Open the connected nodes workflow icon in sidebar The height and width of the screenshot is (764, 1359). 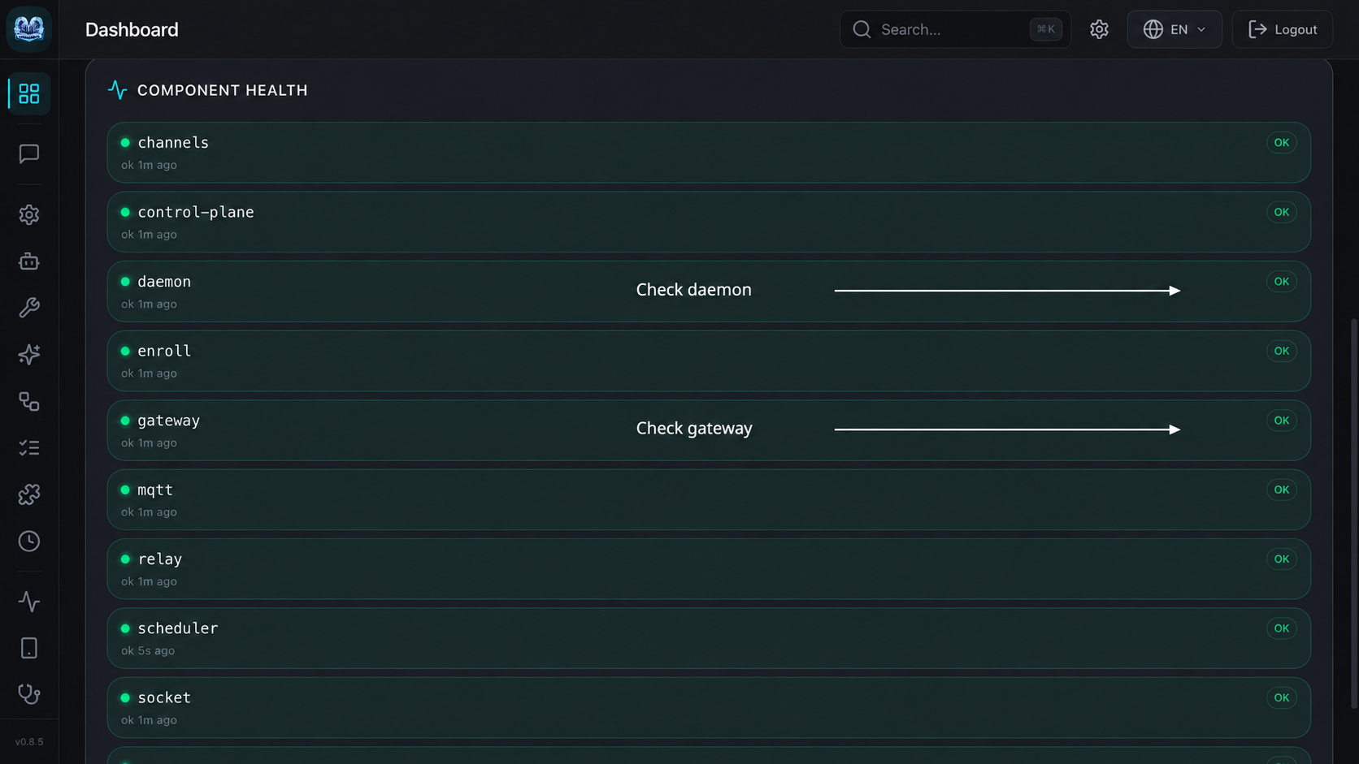click(x=29, y=401)
